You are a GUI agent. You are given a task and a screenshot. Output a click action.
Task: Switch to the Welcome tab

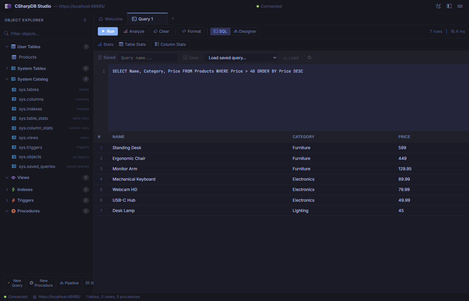point(110,19)
